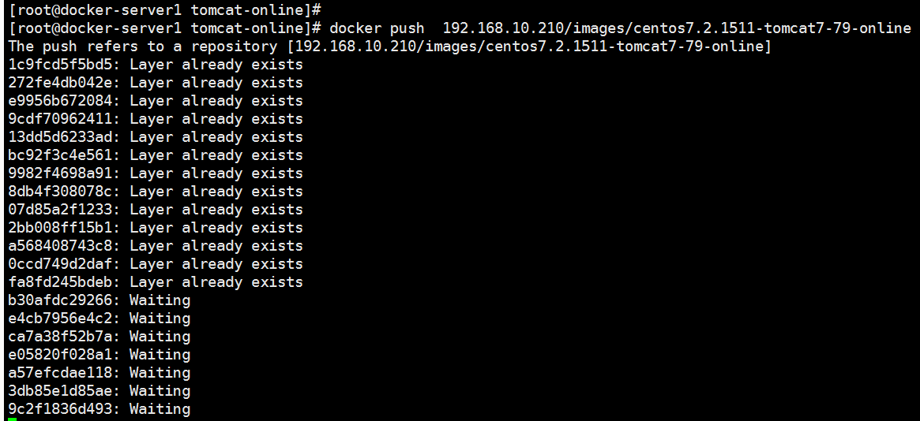Click the docker push command text
This screenshot has width=920, height=421.
[620, 28]
